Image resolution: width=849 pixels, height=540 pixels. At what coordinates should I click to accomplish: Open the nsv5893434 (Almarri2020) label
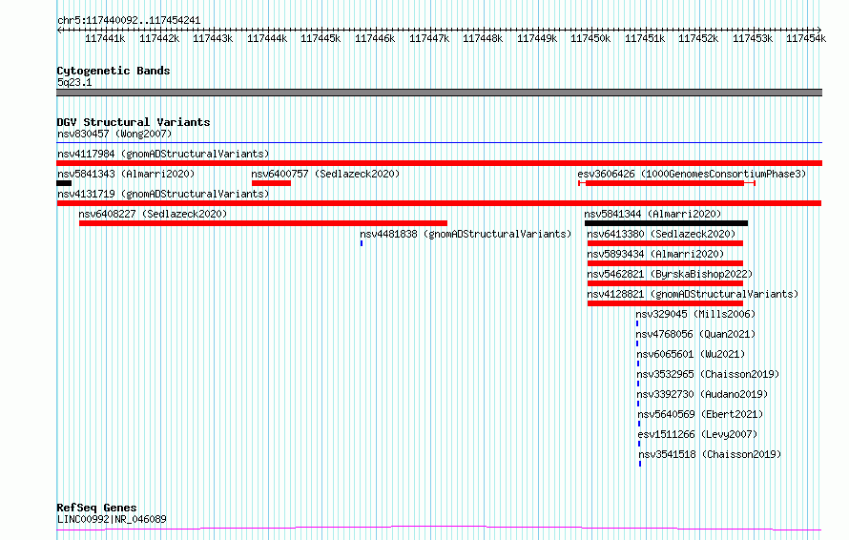point(655,254)
